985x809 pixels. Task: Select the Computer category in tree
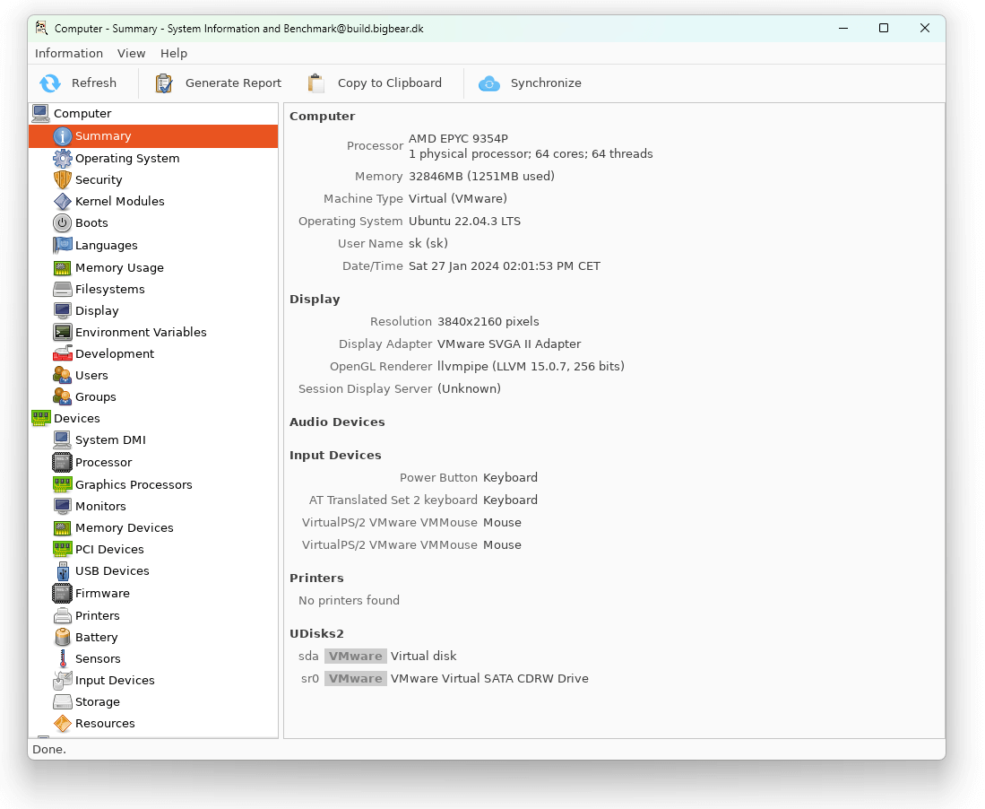tap(82, 113)
